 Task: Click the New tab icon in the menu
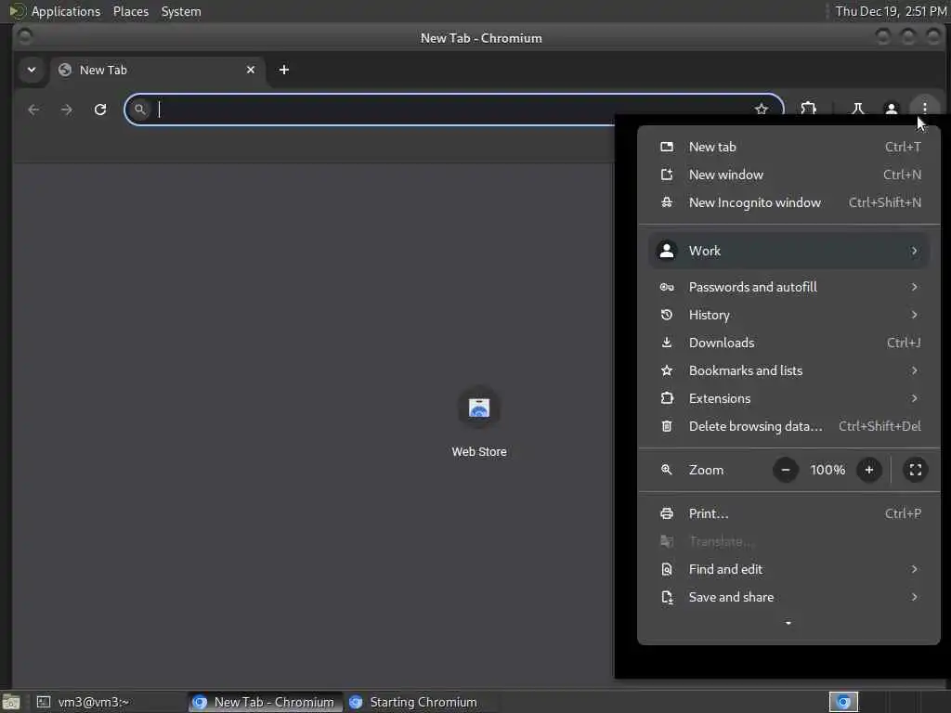pos(667,147)
